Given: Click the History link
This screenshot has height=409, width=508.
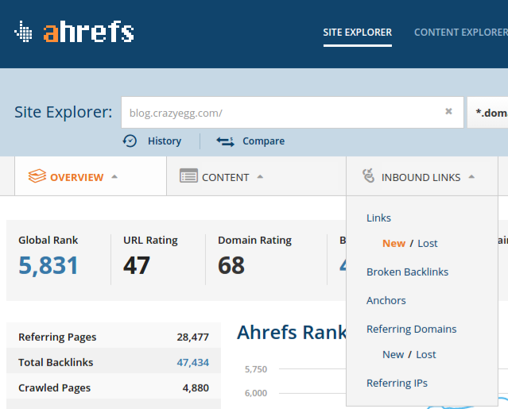Looking at the screenshot, I should pos(165,141).
